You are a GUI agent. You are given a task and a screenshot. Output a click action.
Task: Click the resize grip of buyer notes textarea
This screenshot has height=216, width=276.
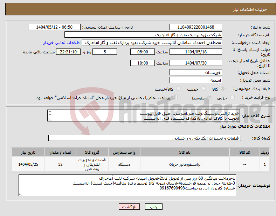(20, 194)
